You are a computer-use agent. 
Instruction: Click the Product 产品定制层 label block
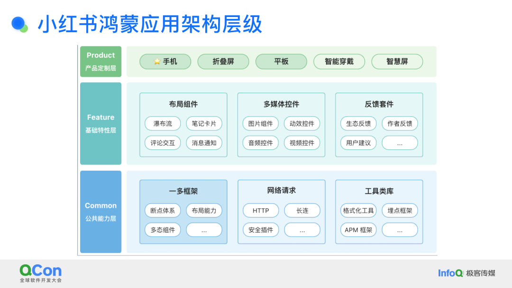coord(101,61)
